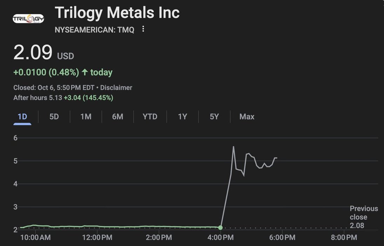Open the Max range chart
This screenshot has width=384, height=246.
coord(247,117)
